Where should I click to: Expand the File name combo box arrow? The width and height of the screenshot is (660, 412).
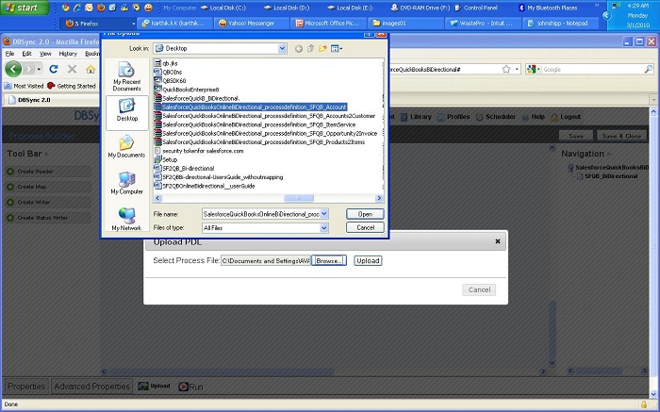324,214
